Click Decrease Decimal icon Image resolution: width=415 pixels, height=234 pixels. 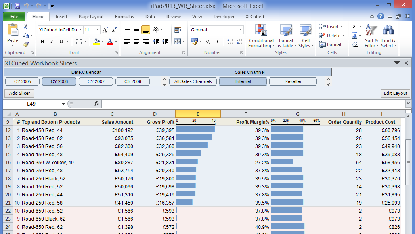[239, 42]
